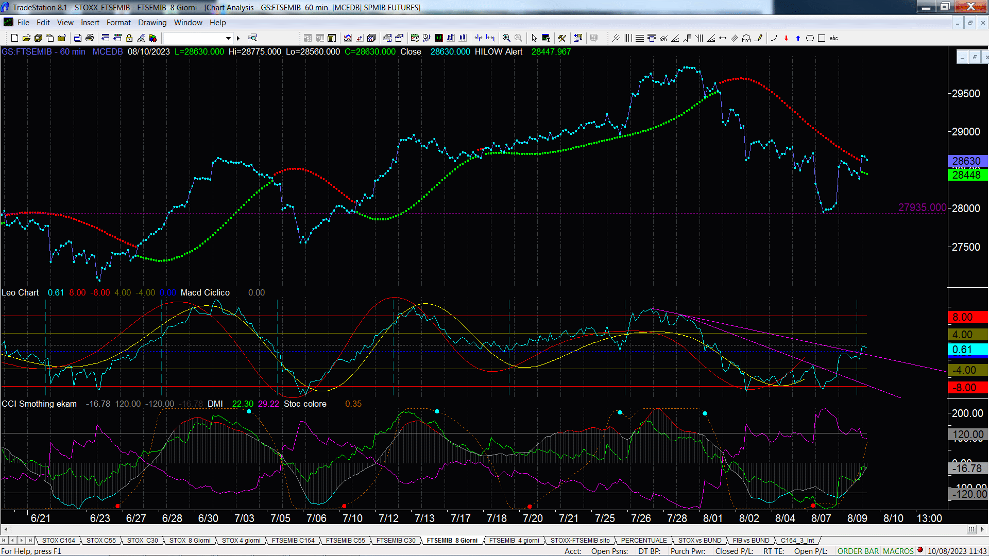The height and width of the screenshot is (556, 989).
Task: Select the ellipse drawing tool
Action: click(810, 38)
